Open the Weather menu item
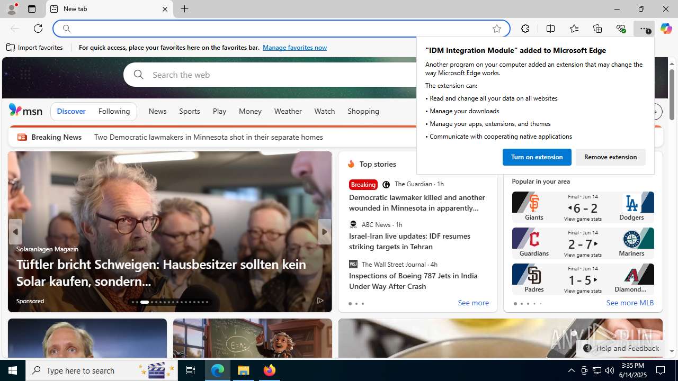Image resolution: width=678 pixels, height=381 pixels. point(288,111)
